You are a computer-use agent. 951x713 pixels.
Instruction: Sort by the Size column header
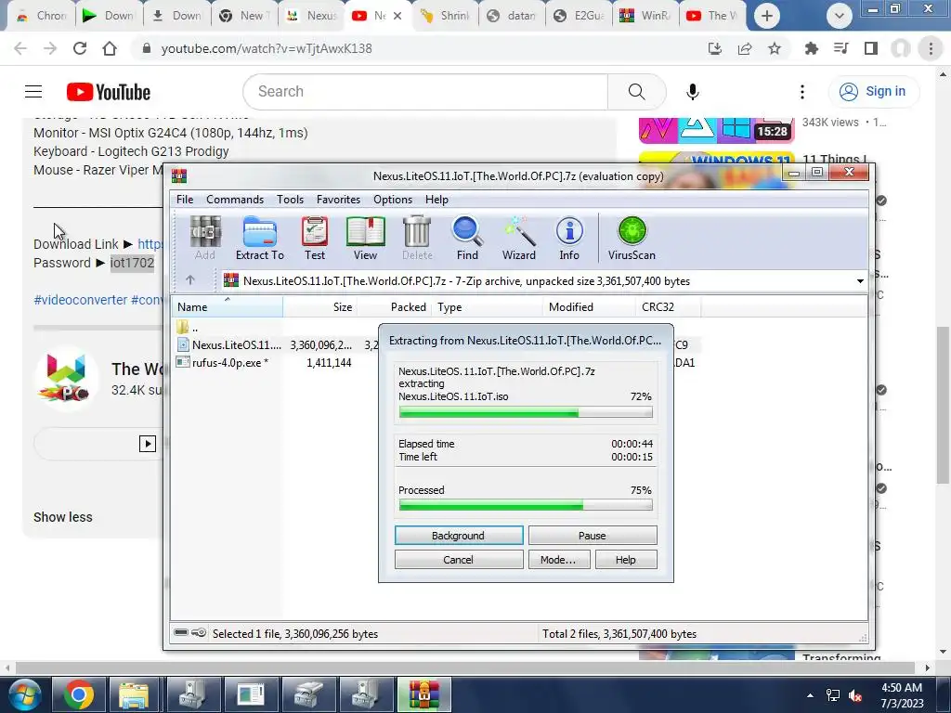(319, 306)
